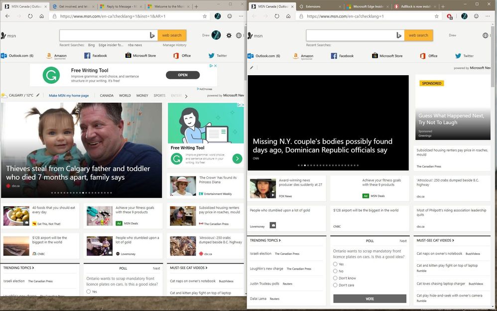Submit poll with the VOTE button
Screen dimensions: 497x311
pos(370,299)
